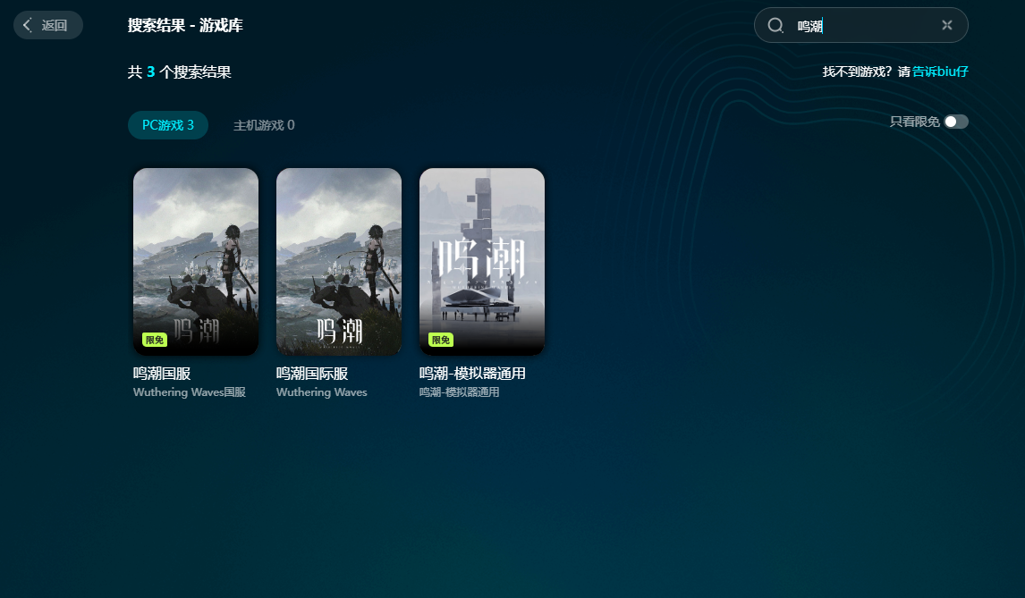Image resolution: width=1025 pixels, height=598 pixels.
Task: Switch to the PC游戏 3 tab
Action: click(x=168, y=125)
